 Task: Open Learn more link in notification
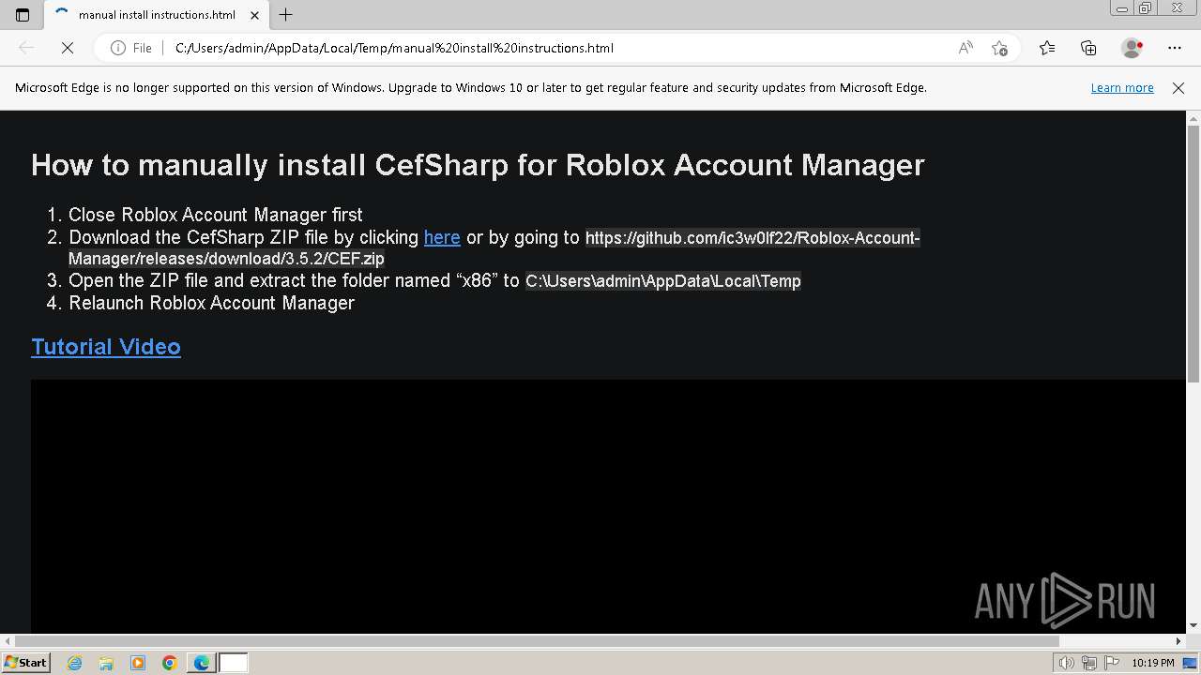(x=1122, y=87)
